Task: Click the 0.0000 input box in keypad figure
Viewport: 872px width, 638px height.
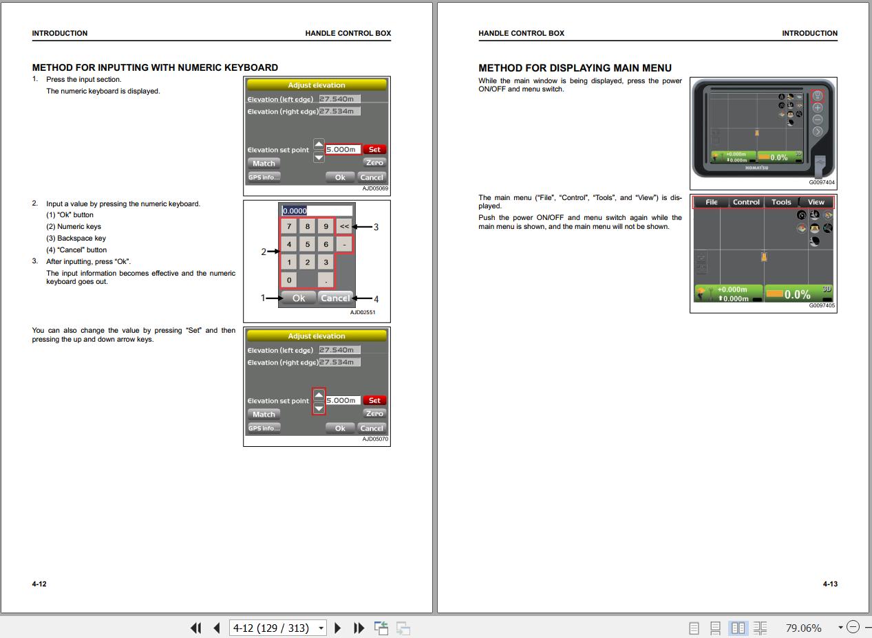Action: [317, 211]
